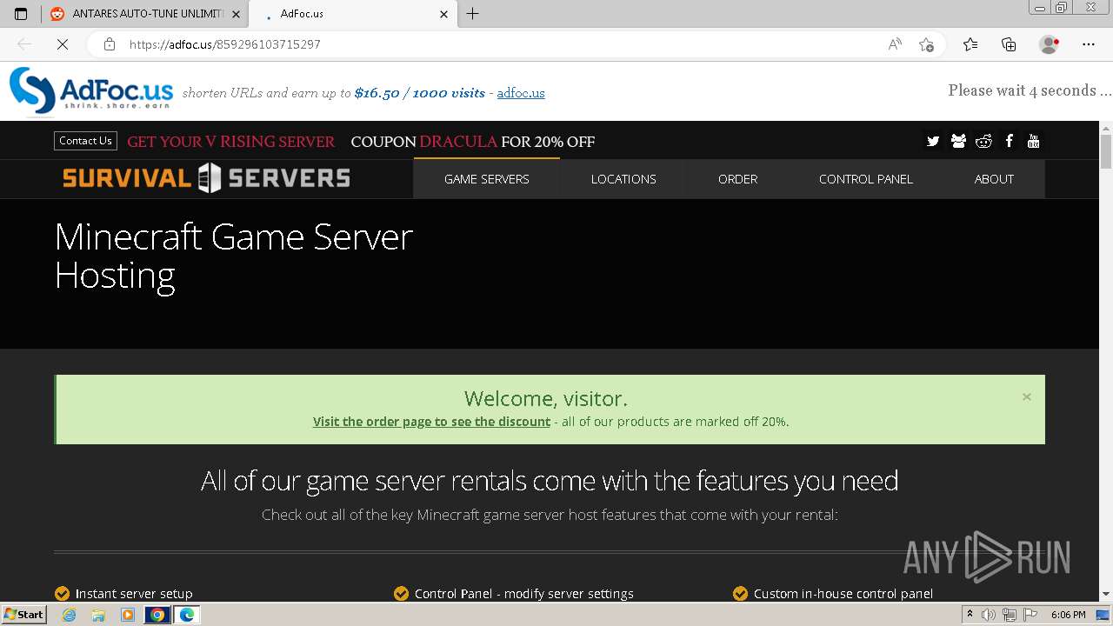Viewport: 1113px width, 626px height.
Task: Open the ABOUT menu item
Action: coord(994,179)
